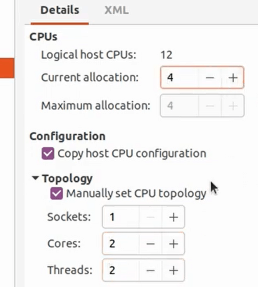The height and width of the screenshot is (287, 258).
Task: Decrease Threads count with minus
Action: pyautogui.click(x=151, y=270)
